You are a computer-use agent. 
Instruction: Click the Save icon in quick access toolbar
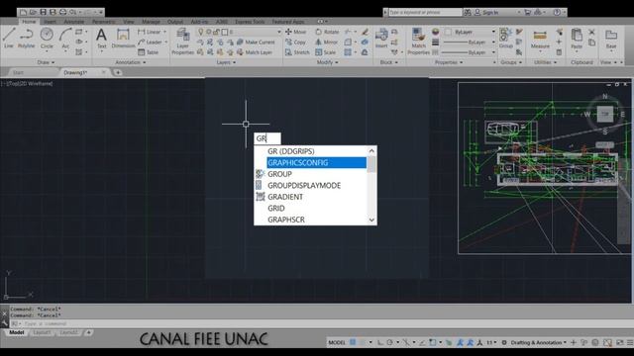(44, 12)
